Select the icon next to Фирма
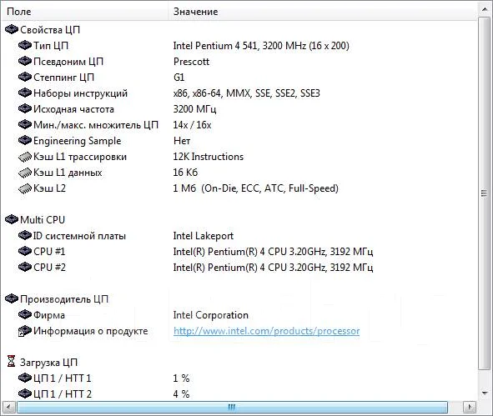This screenshot has height=416, width=493. (x=25, y=314)
